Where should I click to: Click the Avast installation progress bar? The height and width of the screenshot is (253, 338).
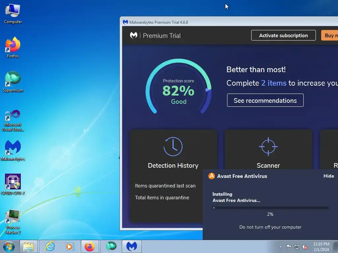point(270,208)
